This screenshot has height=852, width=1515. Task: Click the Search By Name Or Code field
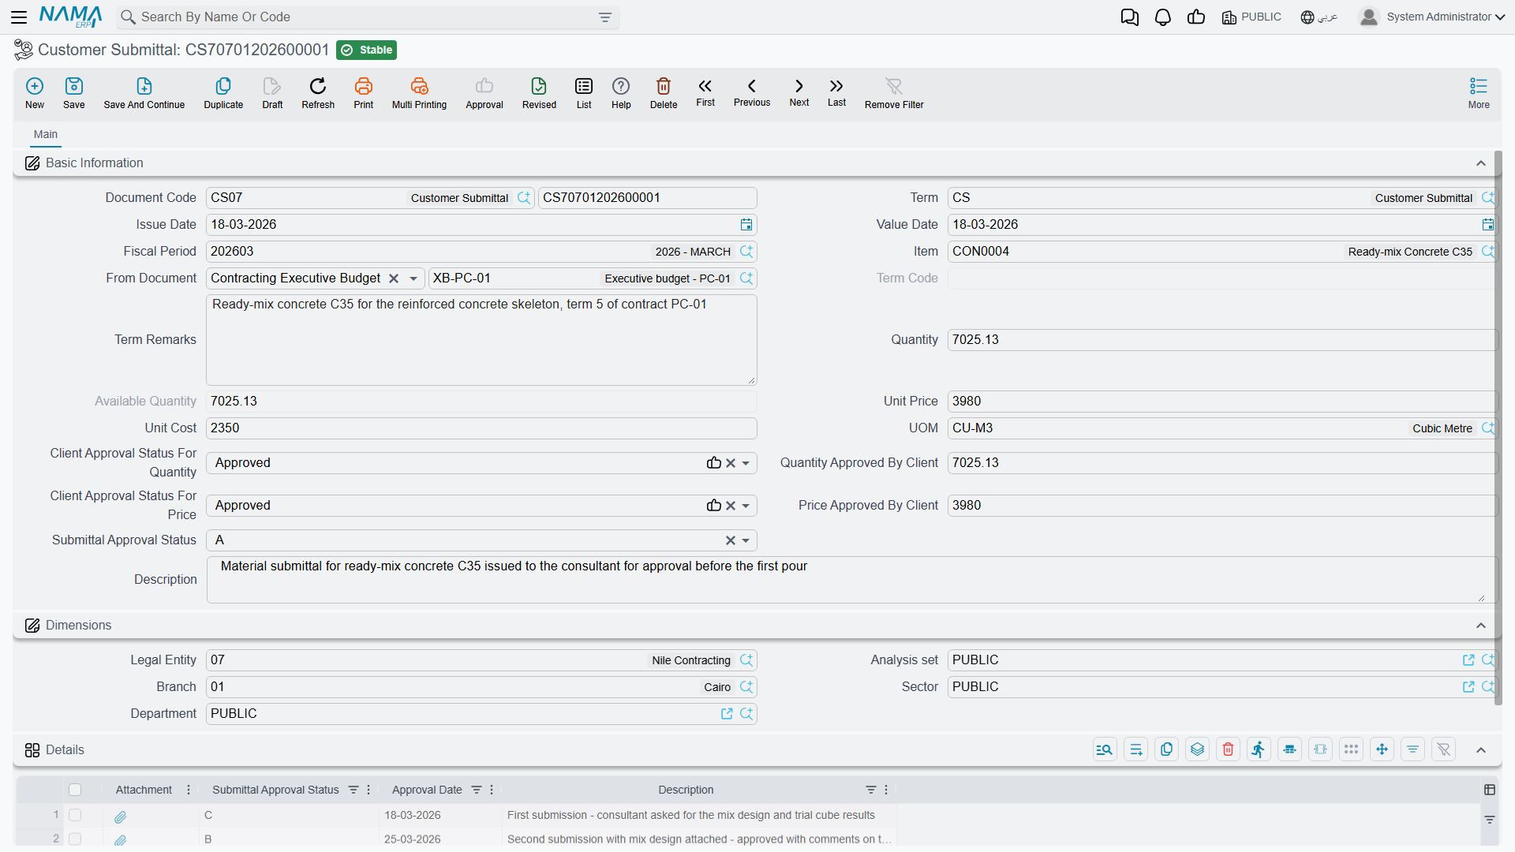coord(367,17)
